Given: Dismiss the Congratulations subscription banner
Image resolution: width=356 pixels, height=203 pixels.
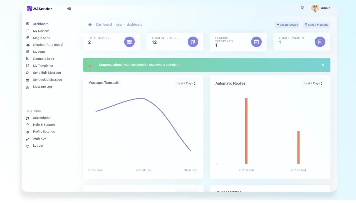Looking at the screenshot, I should click(323, 65).
